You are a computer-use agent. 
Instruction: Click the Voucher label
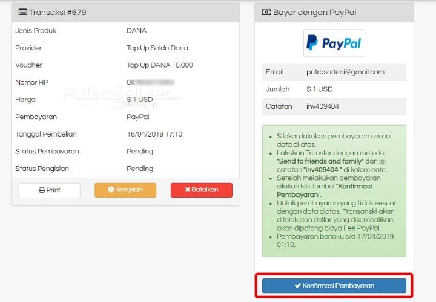pyautogui.click(x=28, y=65)
